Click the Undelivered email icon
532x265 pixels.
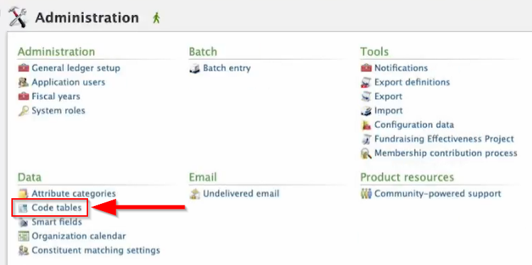tap(195, 194)
